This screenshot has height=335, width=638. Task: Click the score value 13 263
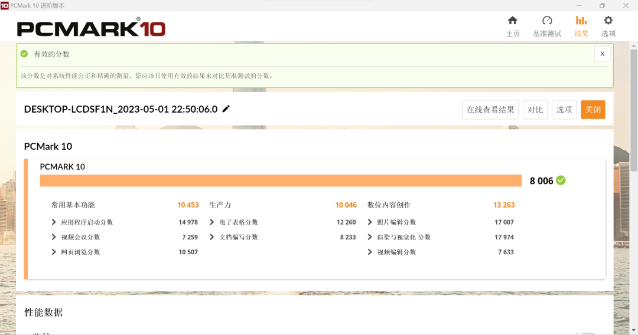coord(504,205)
